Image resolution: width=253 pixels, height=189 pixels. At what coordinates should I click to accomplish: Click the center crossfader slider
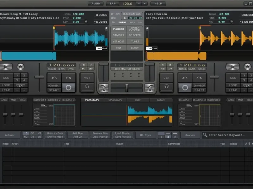(x=126, y=88)
